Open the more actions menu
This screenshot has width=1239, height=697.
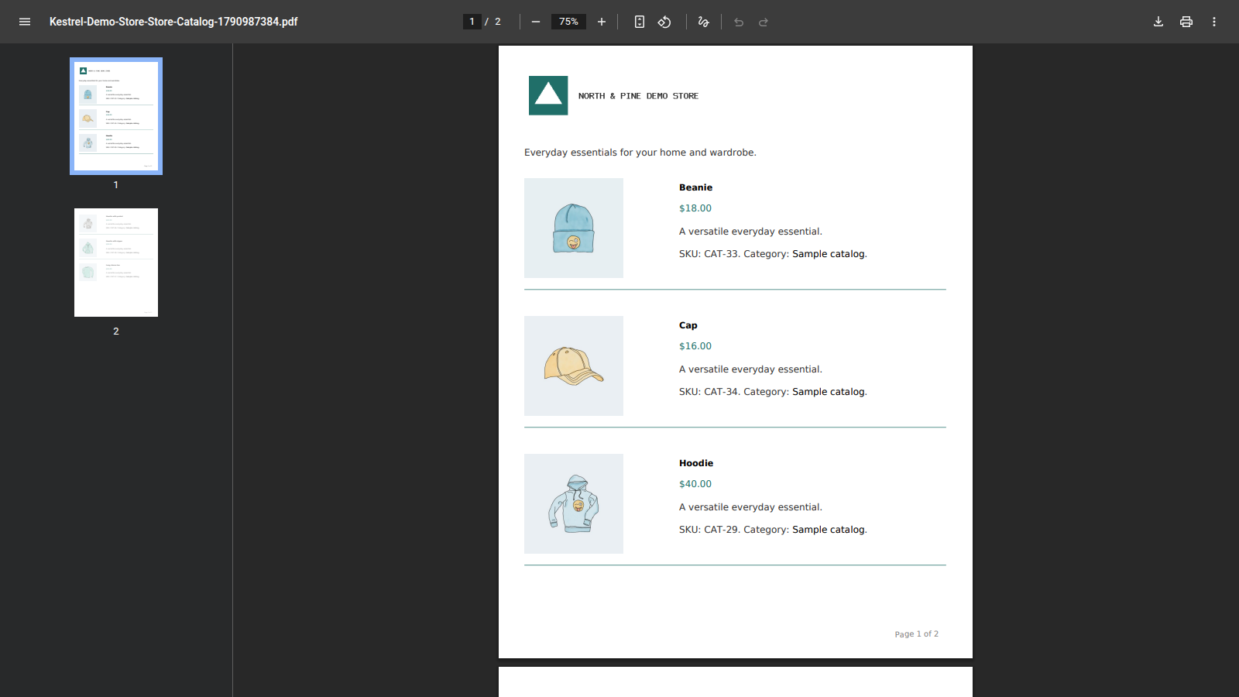tap(1214, 22)
